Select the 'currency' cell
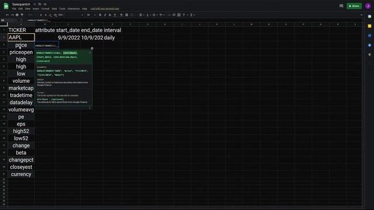This screenshot has width=374, height=210. [x=21, y=174]
